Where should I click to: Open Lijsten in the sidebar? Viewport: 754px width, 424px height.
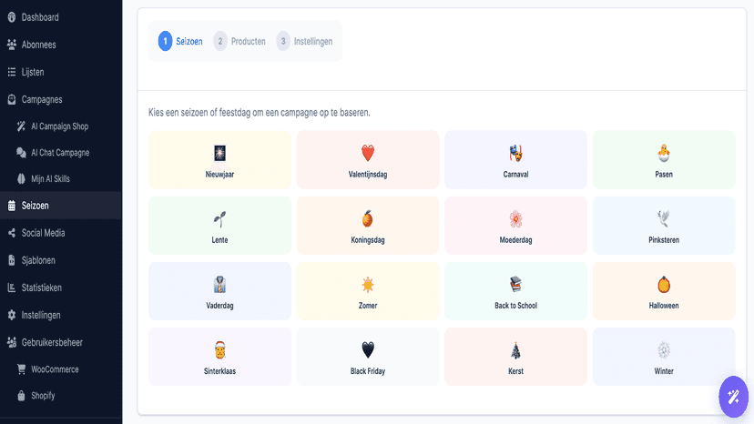point(61,72)
